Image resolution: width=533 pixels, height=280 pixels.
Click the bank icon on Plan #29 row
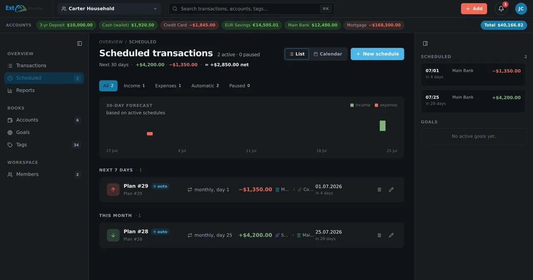pyautogui.click(x=277, y=189)
